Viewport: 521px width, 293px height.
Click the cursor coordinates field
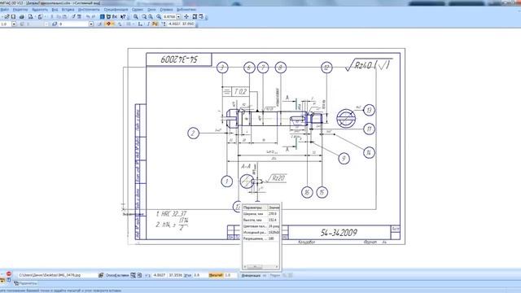coord(181,24)
